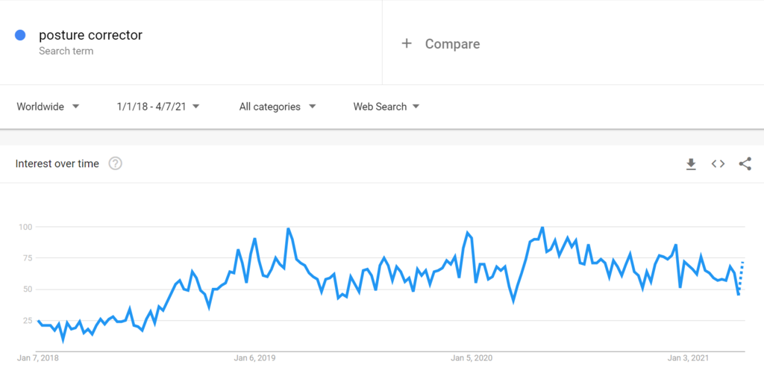Select the Jan 3, 2021 axis label

[689, 358]
